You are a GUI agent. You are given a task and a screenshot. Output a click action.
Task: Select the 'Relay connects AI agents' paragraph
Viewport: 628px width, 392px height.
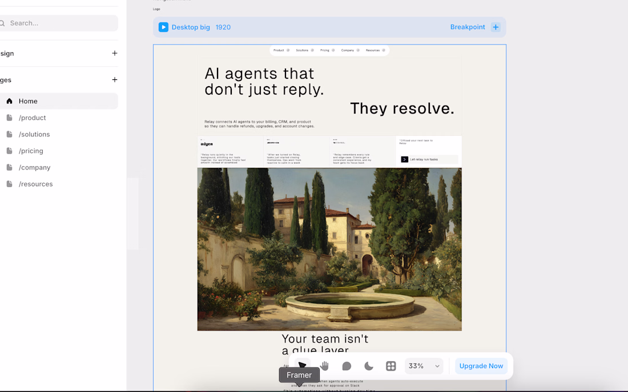click(x=259, y=124)
